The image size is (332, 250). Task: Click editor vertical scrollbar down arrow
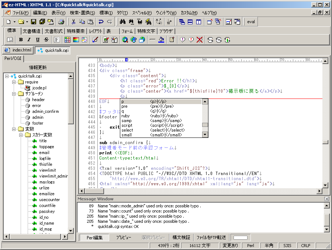coord(325,185)
